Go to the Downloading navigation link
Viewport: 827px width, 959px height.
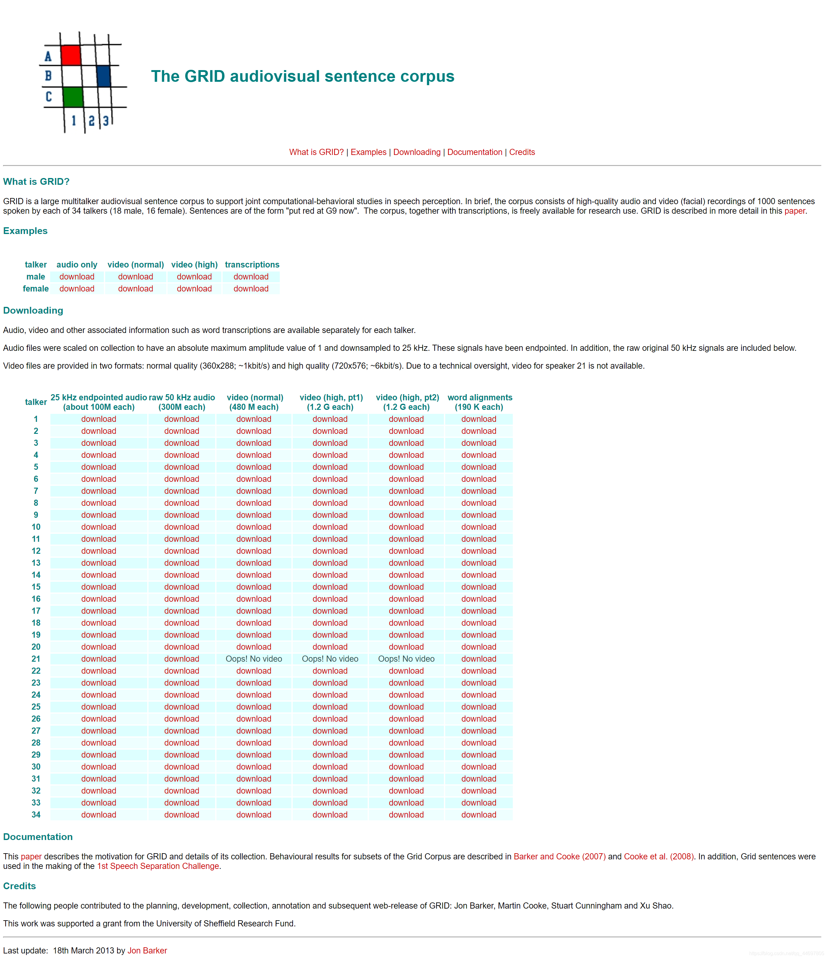(x=417, y=152)
